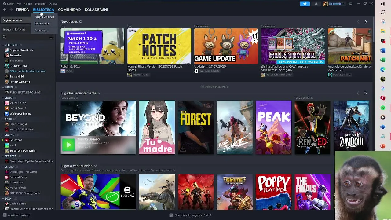Choose Colecciones in the Biblioteca dropdown
391x220 pixels.
42,24
